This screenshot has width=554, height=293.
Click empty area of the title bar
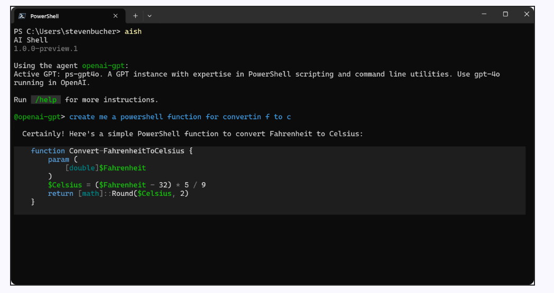point(311,15)
